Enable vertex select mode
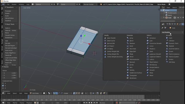This screenshot has width=185, height=104. 74,93
